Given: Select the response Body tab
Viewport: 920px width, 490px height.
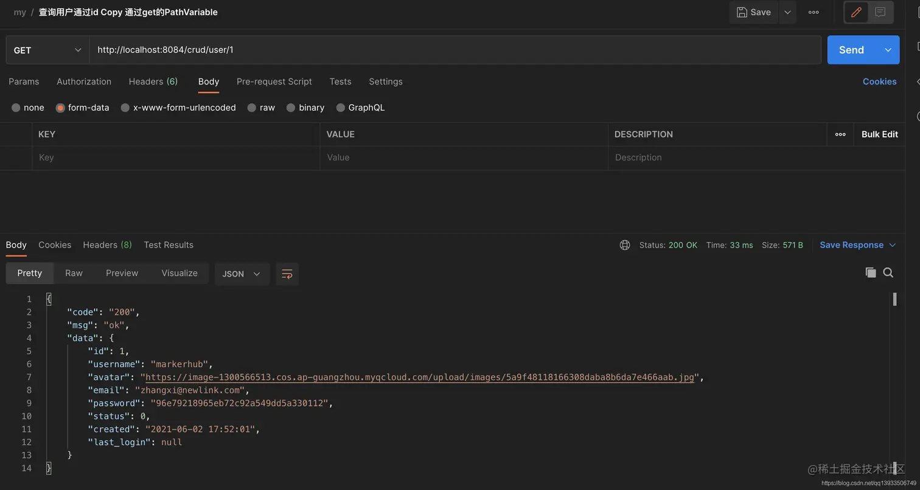Looking at the screenshot, I should pyautogui.click(x=16, y=245).
